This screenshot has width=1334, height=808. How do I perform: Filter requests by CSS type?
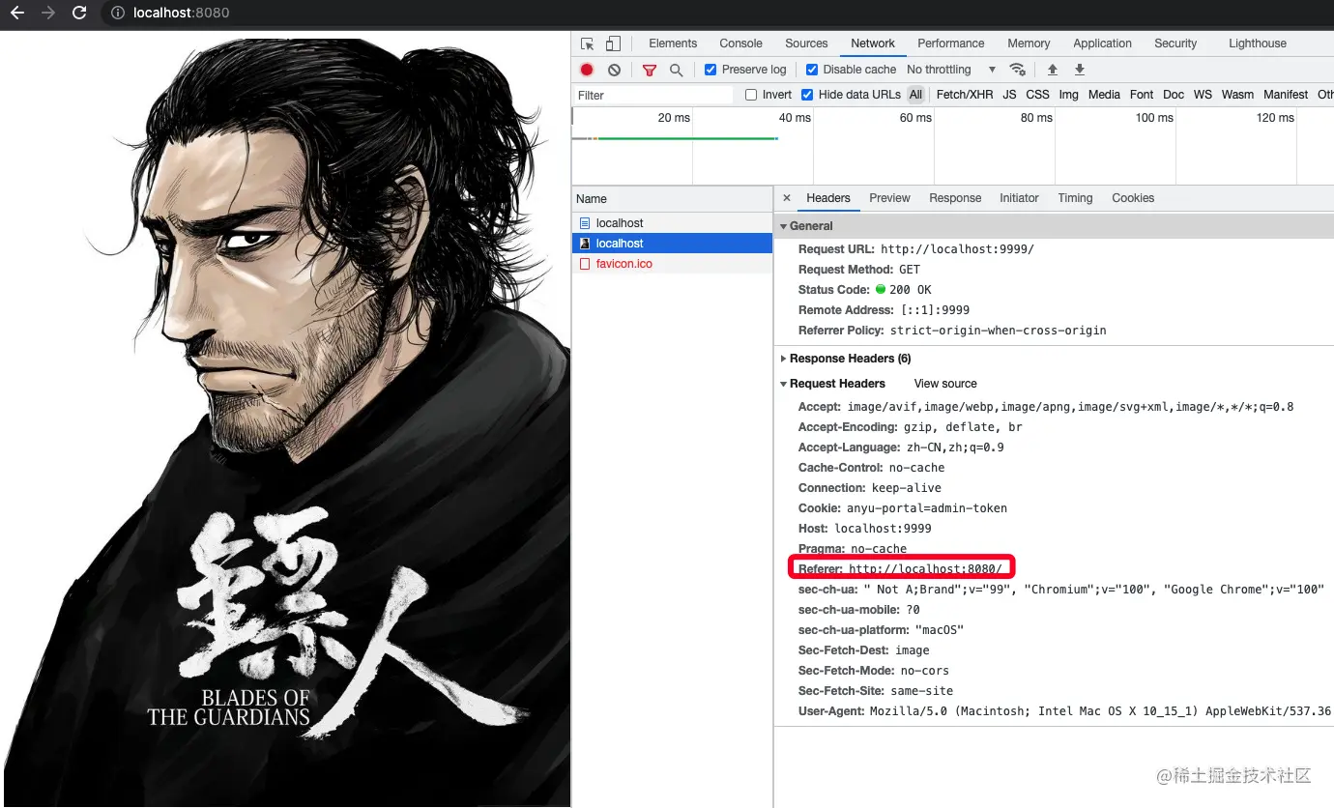click(x=1037, y=95)
